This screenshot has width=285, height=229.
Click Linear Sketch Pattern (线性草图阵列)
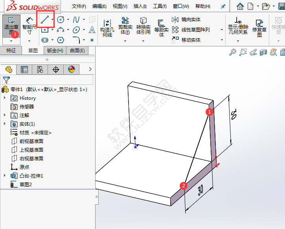pos(191,29)
